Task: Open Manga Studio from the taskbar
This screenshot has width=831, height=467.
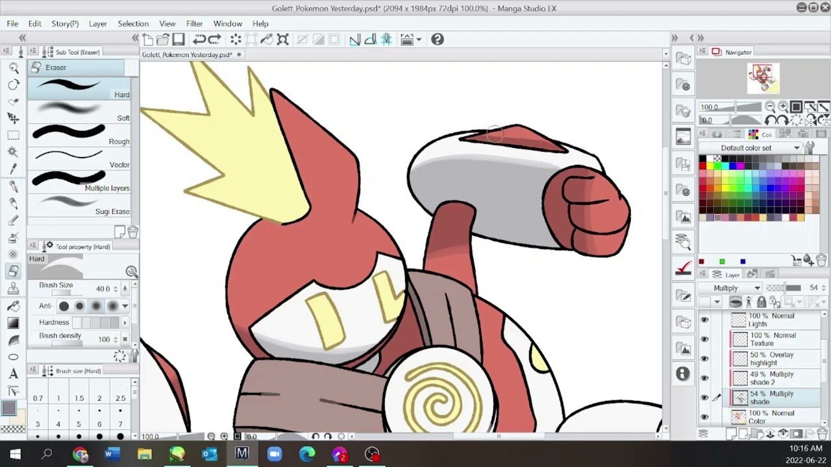Action: (x=242, y=453)
